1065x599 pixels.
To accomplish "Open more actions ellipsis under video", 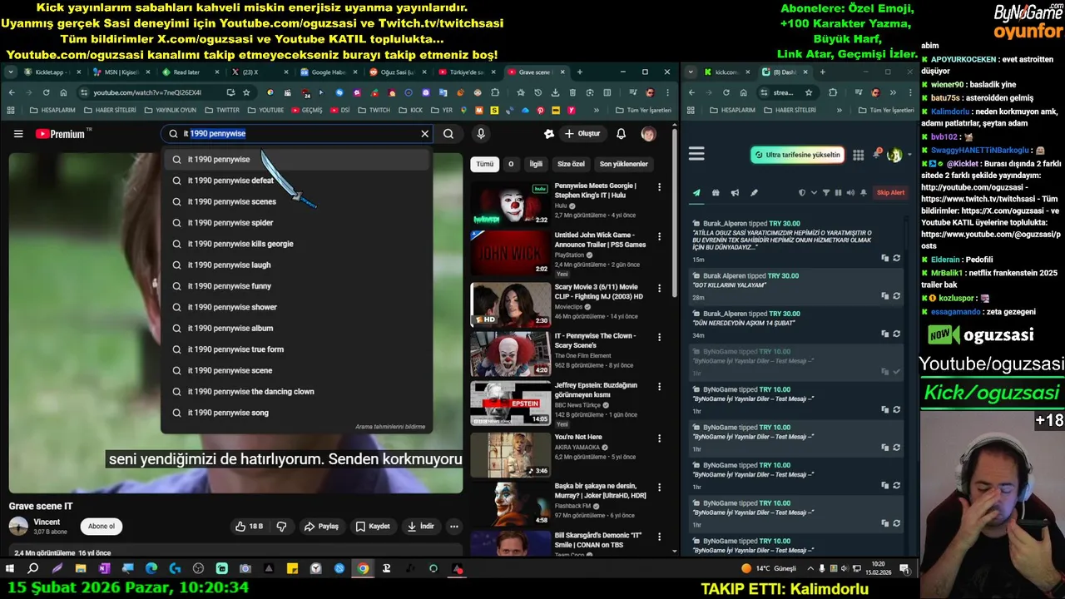I will tap(453, 527).
